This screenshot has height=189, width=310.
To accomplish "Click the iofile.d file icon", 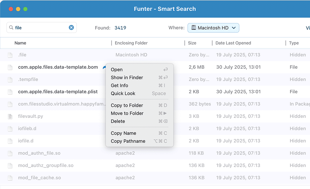I will [10, 141].
